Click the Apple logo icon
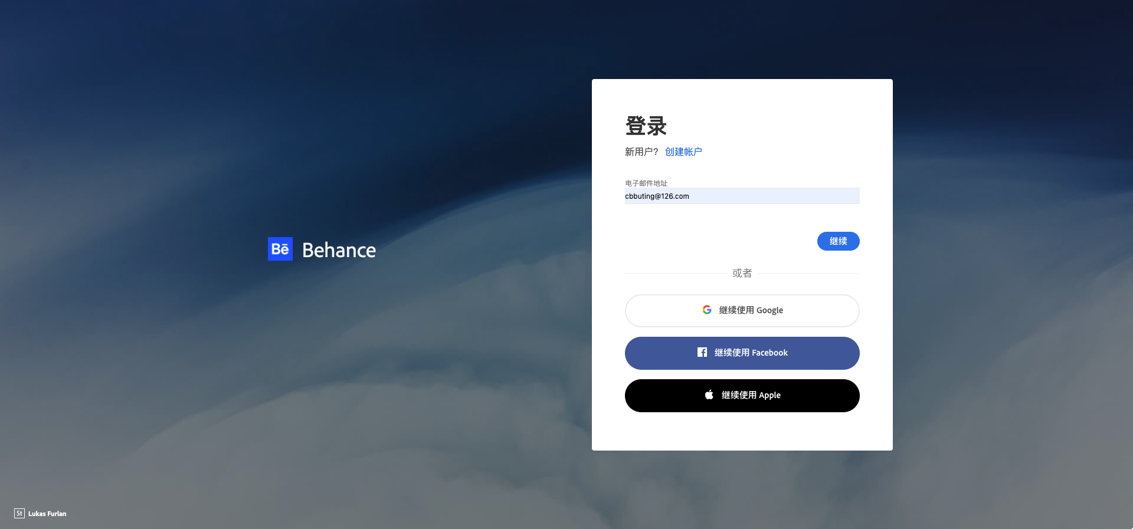This screenshot has height=529, width=1133. tap(709, 395)
